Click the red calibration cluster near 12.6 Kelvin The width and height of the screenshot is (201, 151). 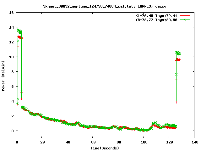coord(19,37)
